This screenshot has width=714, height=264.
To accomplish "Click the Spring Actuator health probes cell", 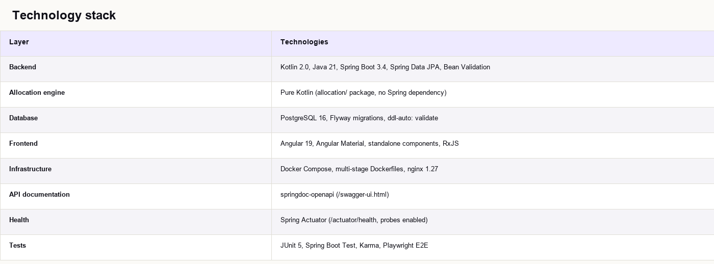I will (x=493, y=222).
